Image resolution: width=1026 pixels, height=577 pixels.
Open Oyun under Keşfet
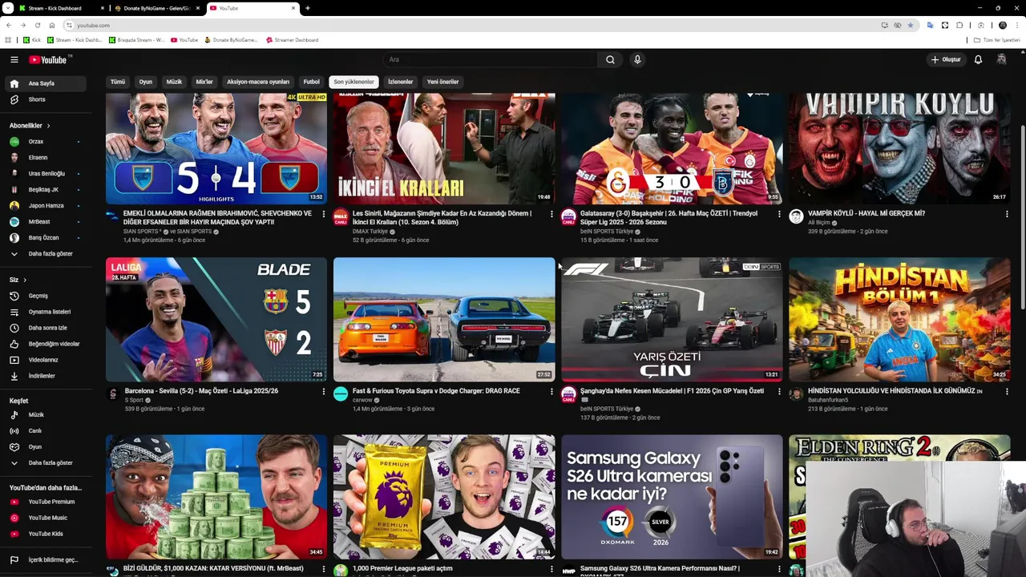point(47,446)
